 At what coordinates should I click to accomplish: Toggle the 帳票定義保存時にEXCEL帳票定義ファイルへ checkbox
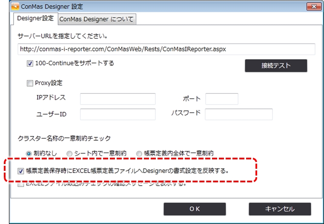click(21, 171)
